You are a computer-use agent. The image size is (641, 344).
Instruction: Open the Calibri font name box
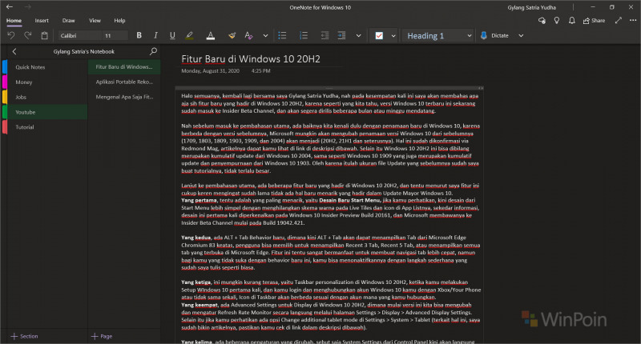click(79, 35)
